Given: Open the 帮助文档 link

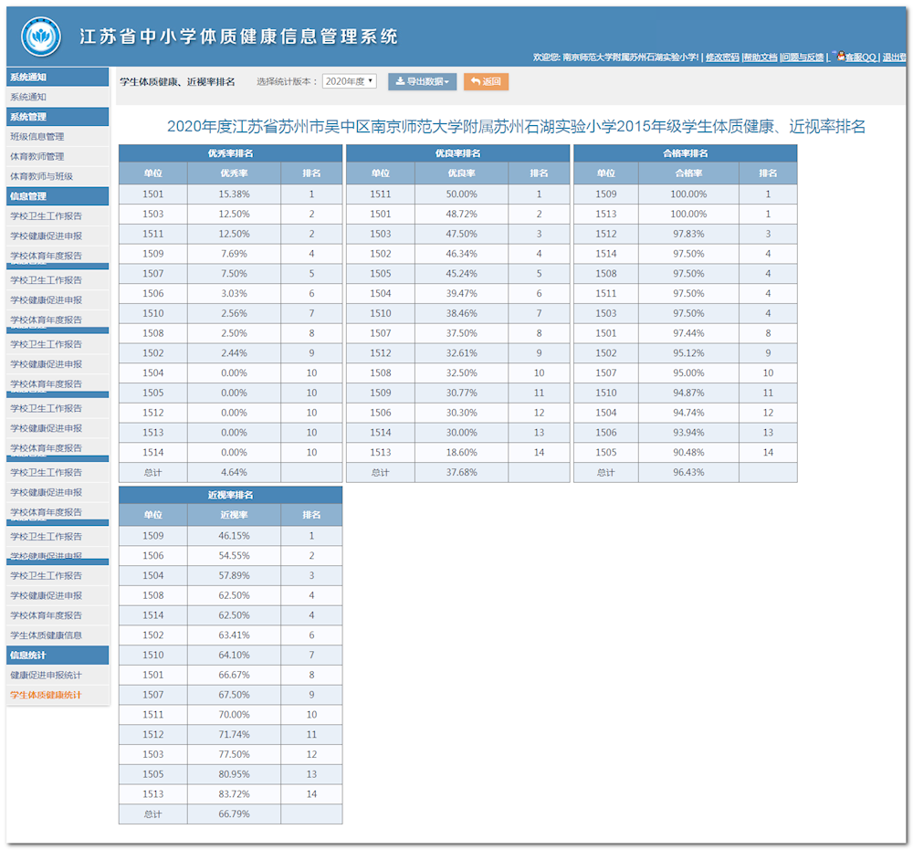Looking at the screenshot, I should (761, 57).
